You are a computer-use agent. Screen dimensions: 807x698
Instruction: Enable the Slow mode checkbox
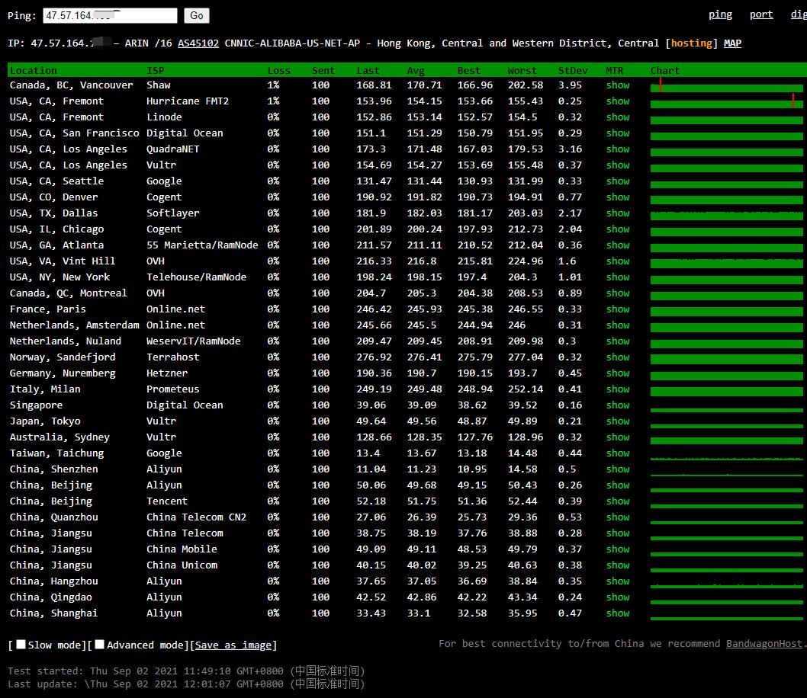point(21,645)
